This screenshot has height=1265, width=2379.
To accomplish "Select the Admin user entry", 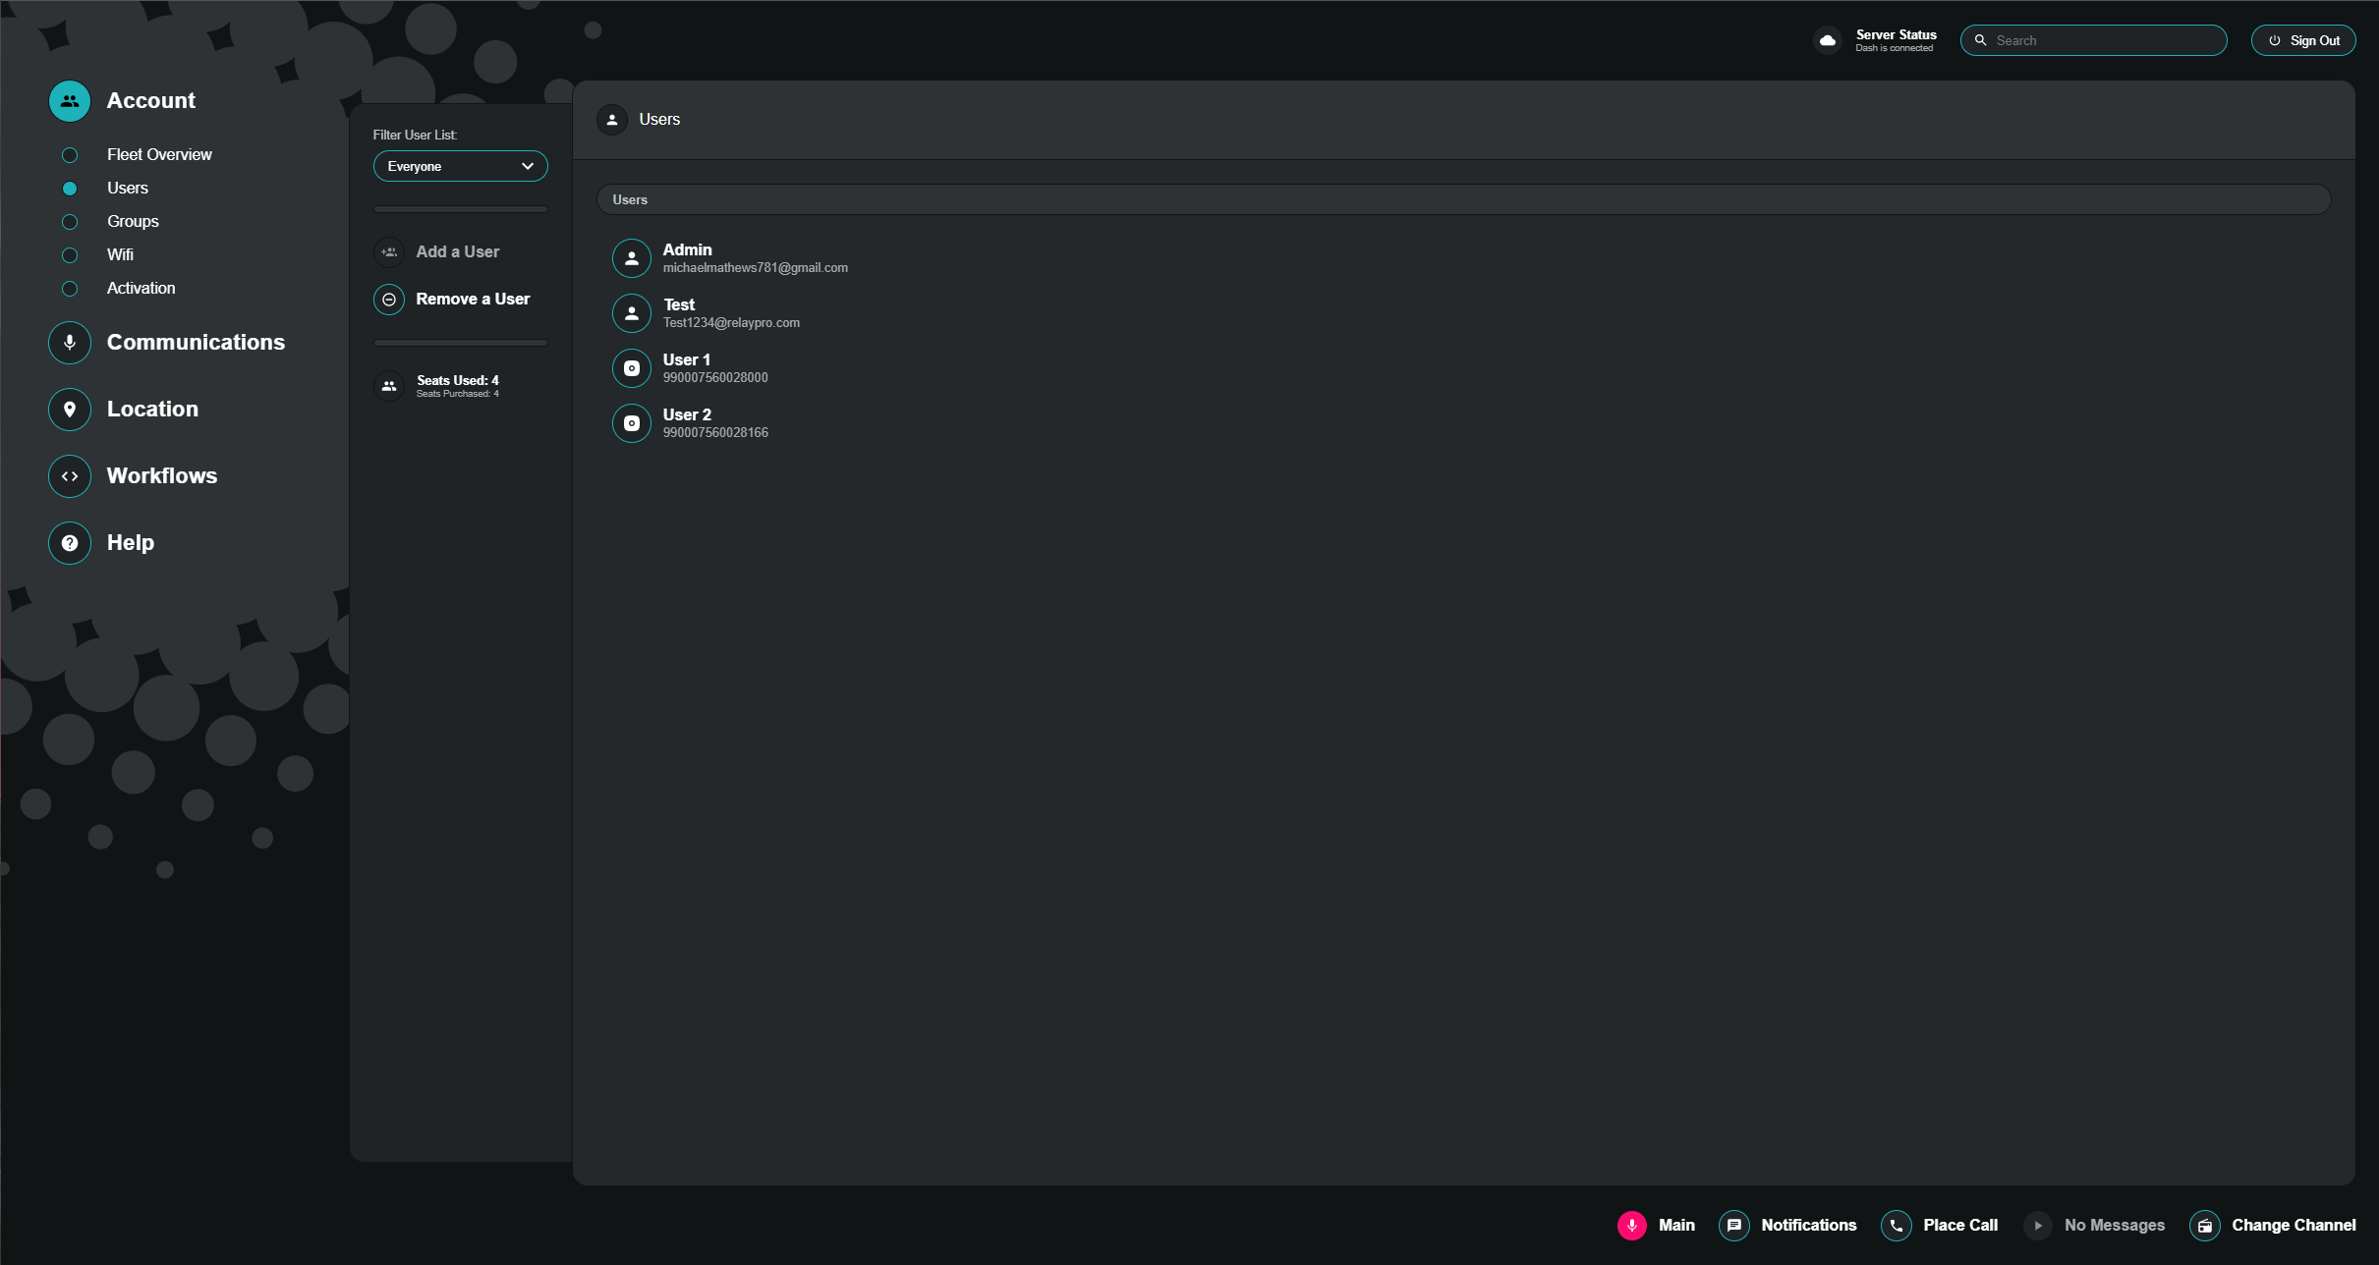I will pyautogui.click(x=688, y=258).
